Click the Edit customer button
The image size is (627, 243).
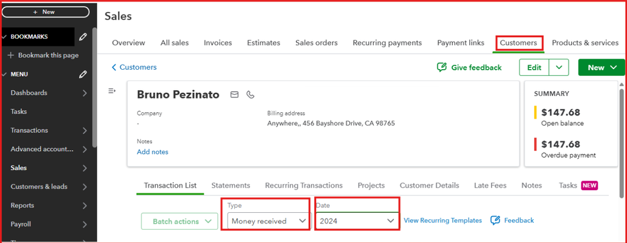pos(534,68)
